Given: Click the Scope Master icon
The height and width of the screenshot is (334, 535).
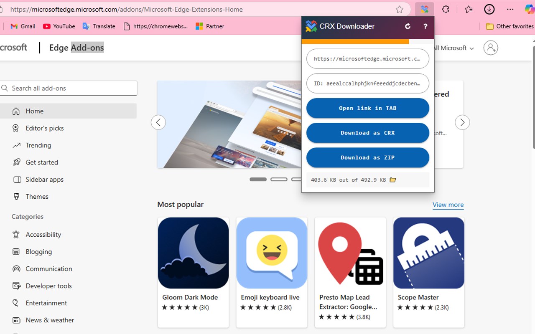Looking at the screenshot, I should [429, 253].
